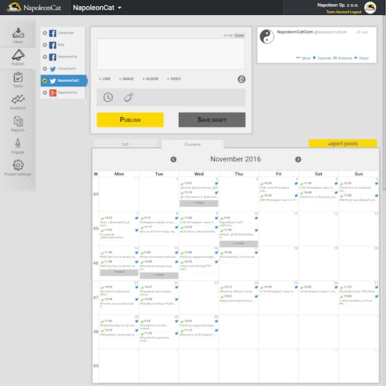Viewport: 386px width, 386px height.
Task: Click the + ALBUM option
Action: 150,79
